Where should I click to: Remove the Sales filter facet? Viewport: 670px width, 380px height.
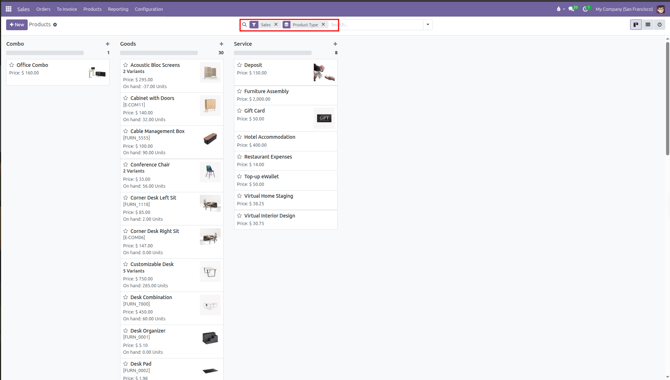(x=276, y=24)
